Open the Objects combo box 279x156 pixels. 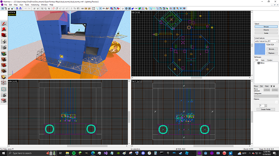point(266,102)
